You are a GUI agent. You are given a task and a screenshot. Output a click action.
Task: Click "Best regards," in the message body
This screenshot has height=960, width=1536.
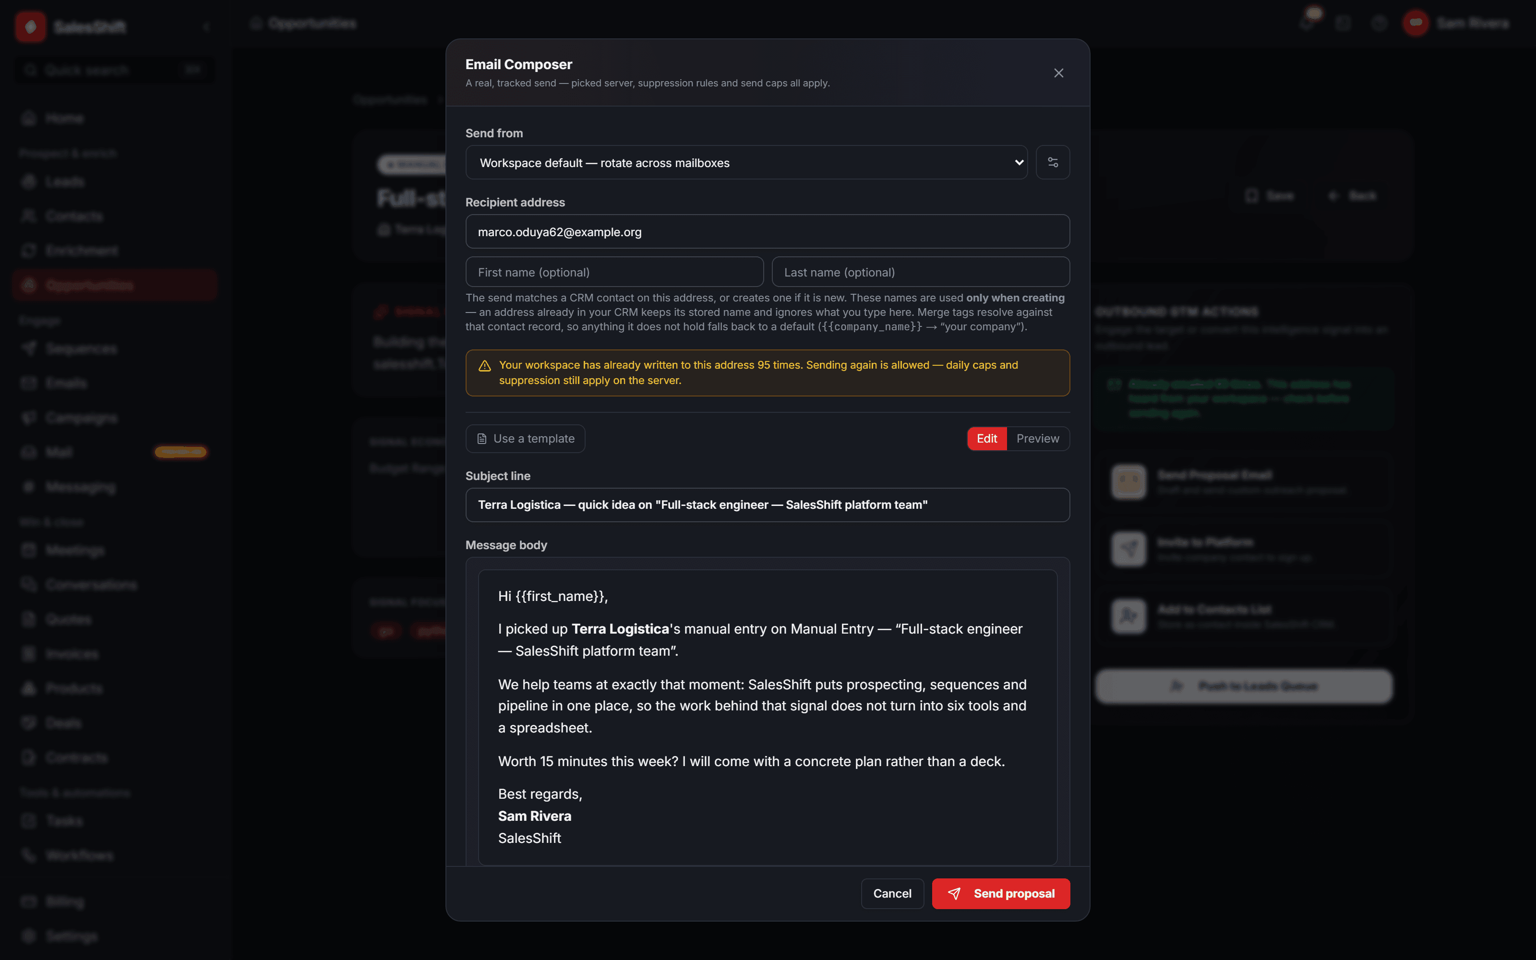pos(540,794)
